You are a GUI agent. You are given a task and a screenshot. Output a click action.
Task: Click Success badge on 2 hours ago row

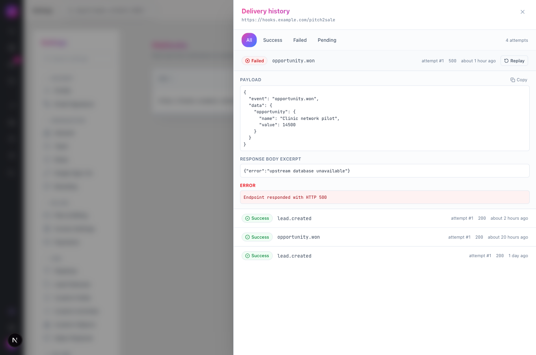pyautogui.click(x=257, y=218)
